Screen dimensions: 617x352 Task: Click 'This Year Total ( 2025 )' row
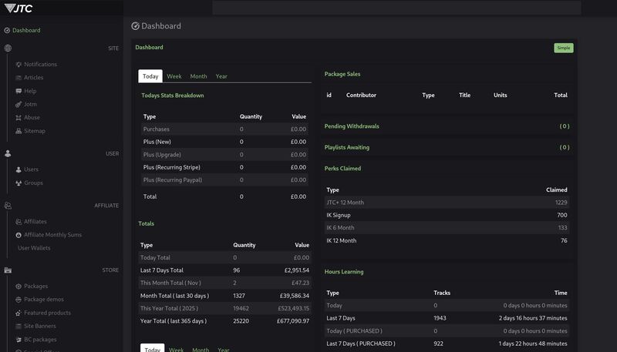point(224,308)
